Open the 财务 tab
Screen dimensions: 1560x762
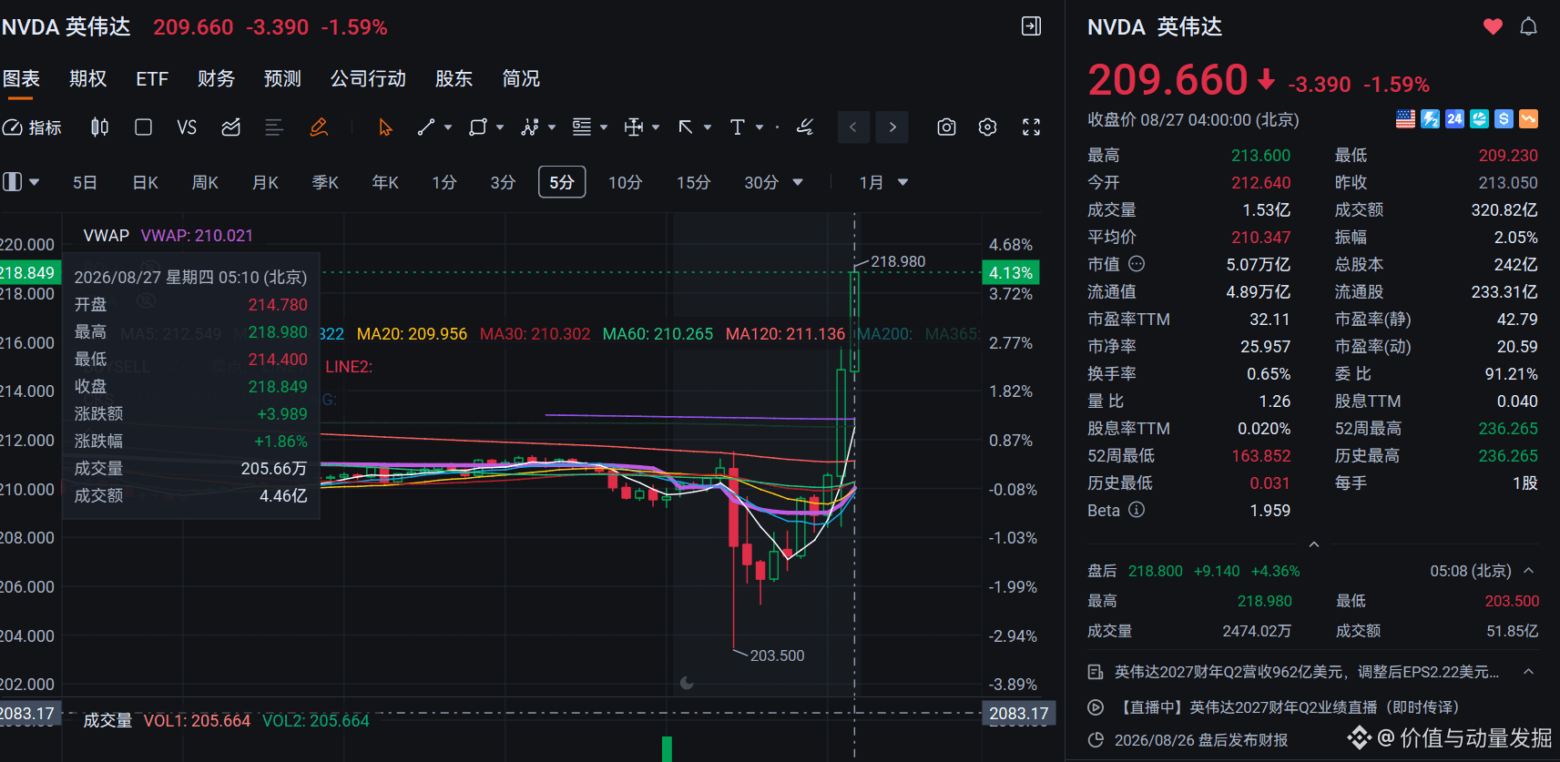coord(217,79)
